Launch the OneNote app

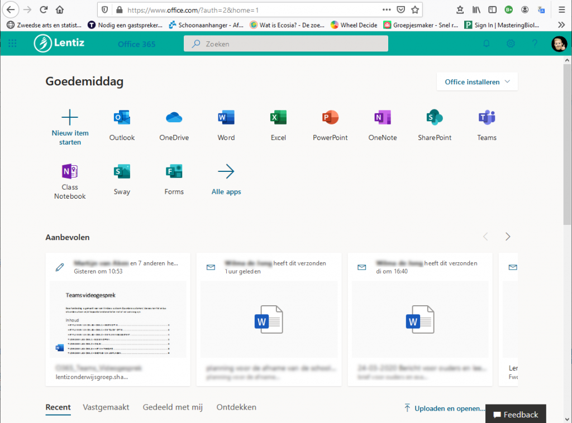[x=382, y=126]
